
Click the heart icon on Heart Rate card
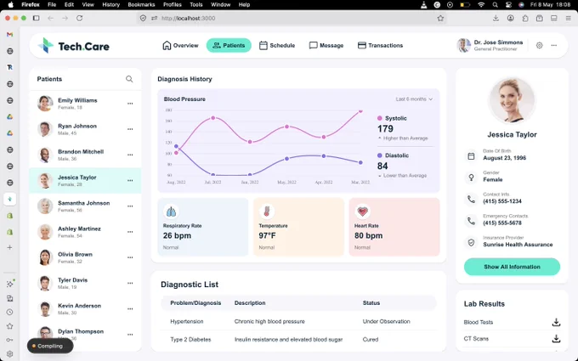[362, 212]
